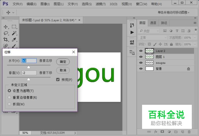The image size is (199, 136).
Task: Collapse the toolbox with double arrows
Action: [x=3, y=18]
